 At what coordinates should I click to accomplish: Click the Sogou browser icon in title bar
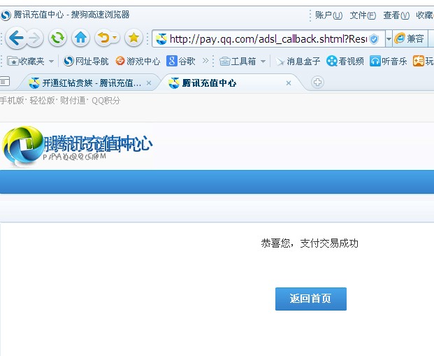click(6, 15)
